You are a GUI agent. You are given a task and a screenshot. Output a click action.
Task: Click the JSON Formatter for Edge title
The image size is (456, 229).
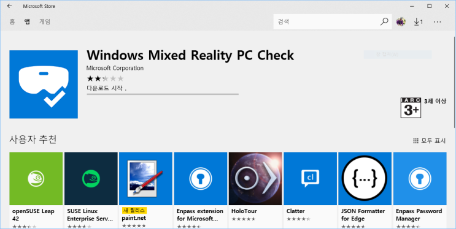363,215
